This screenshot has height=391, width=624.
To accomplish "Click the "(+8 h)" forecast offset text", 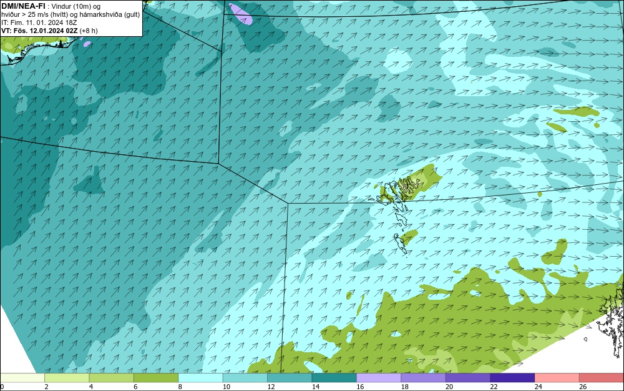I will tap(89, 31).
